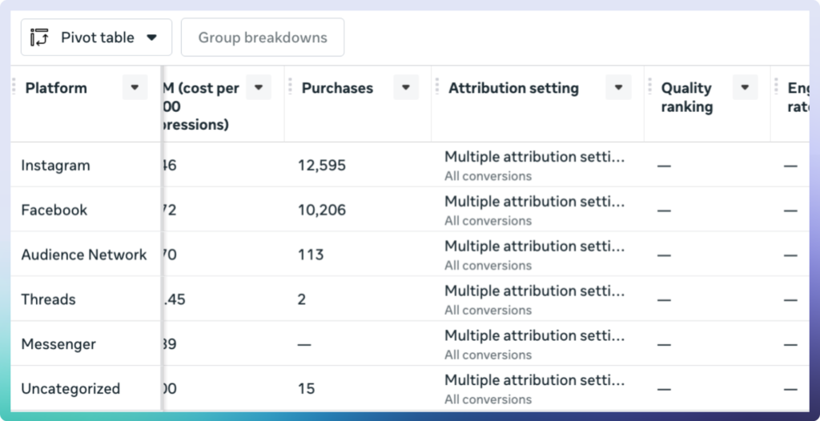Open the Purchases column options arrow
Image resolution: width=820 pixels, height=421 pixels.
[x=406, y=87]
